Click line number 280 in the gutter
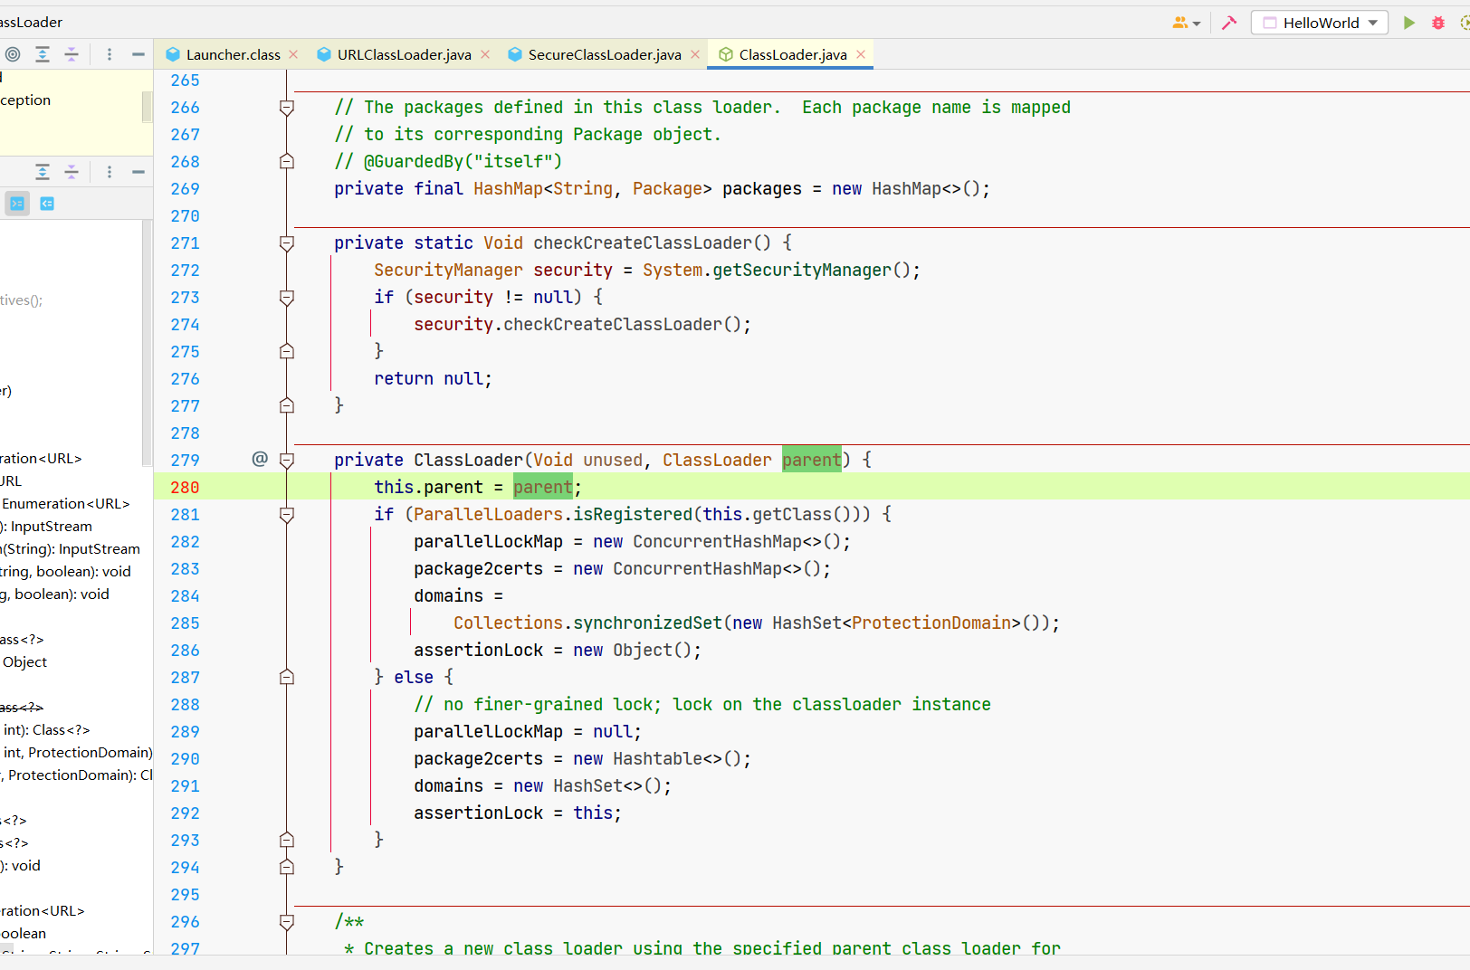This screenshot has height=970, width=1470. click(185, 487)
